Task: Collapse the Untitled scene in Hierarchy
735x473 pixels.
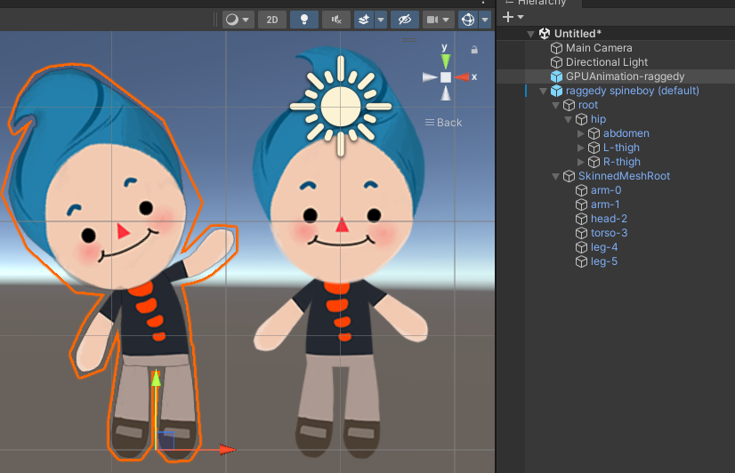Action: tap(531, 34)
